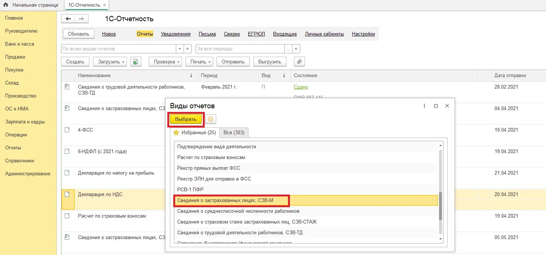Screen dimensions: 546x255
Task: Click the Выгрузить button
Action: (270, 62)
